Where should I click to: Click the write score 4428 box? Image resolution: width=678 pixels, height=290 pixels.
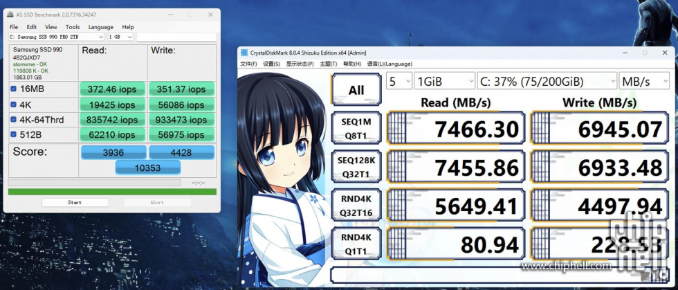[181, 152]
